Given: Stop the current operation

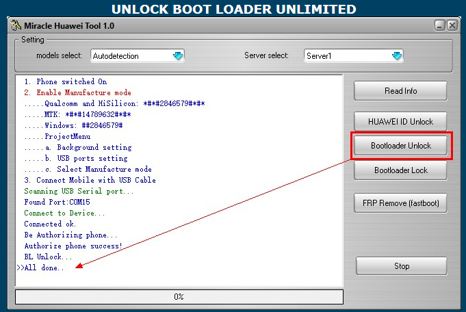Looking at the screenshot, I should point(401,266).
